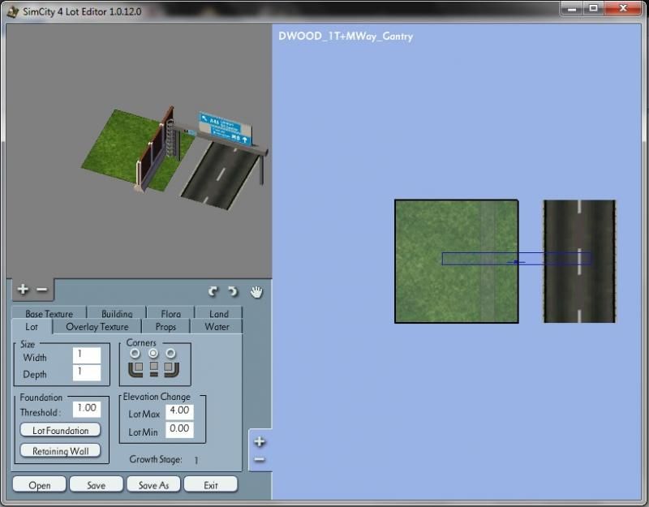Viewport: 649px width, 507px height.
Task: Click the Growth Stage value
Action: click(x=196, y=460)
